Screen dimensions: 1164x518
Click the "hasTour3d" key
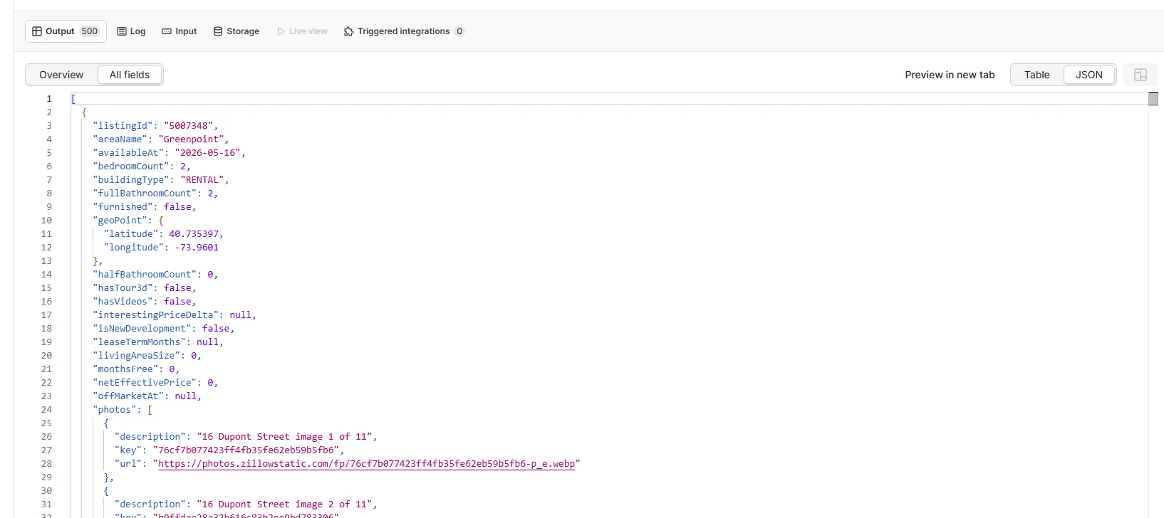123,288
